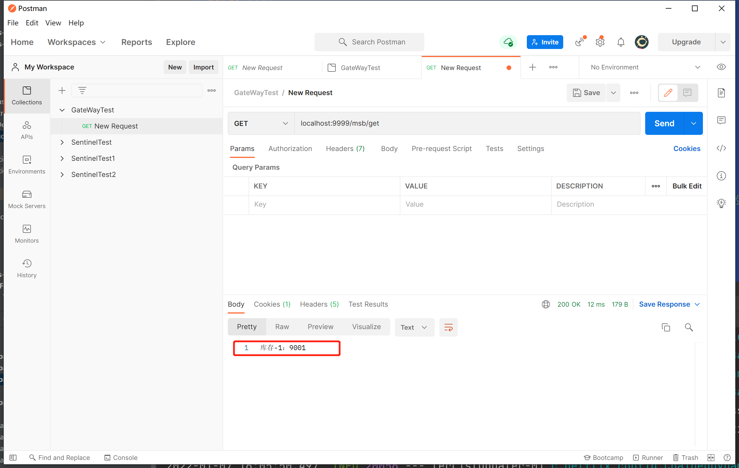This screenshot has height=468, width=739.
Task: Open the Documentation icon in right sidebar
Action: click(x=721, y=93)
